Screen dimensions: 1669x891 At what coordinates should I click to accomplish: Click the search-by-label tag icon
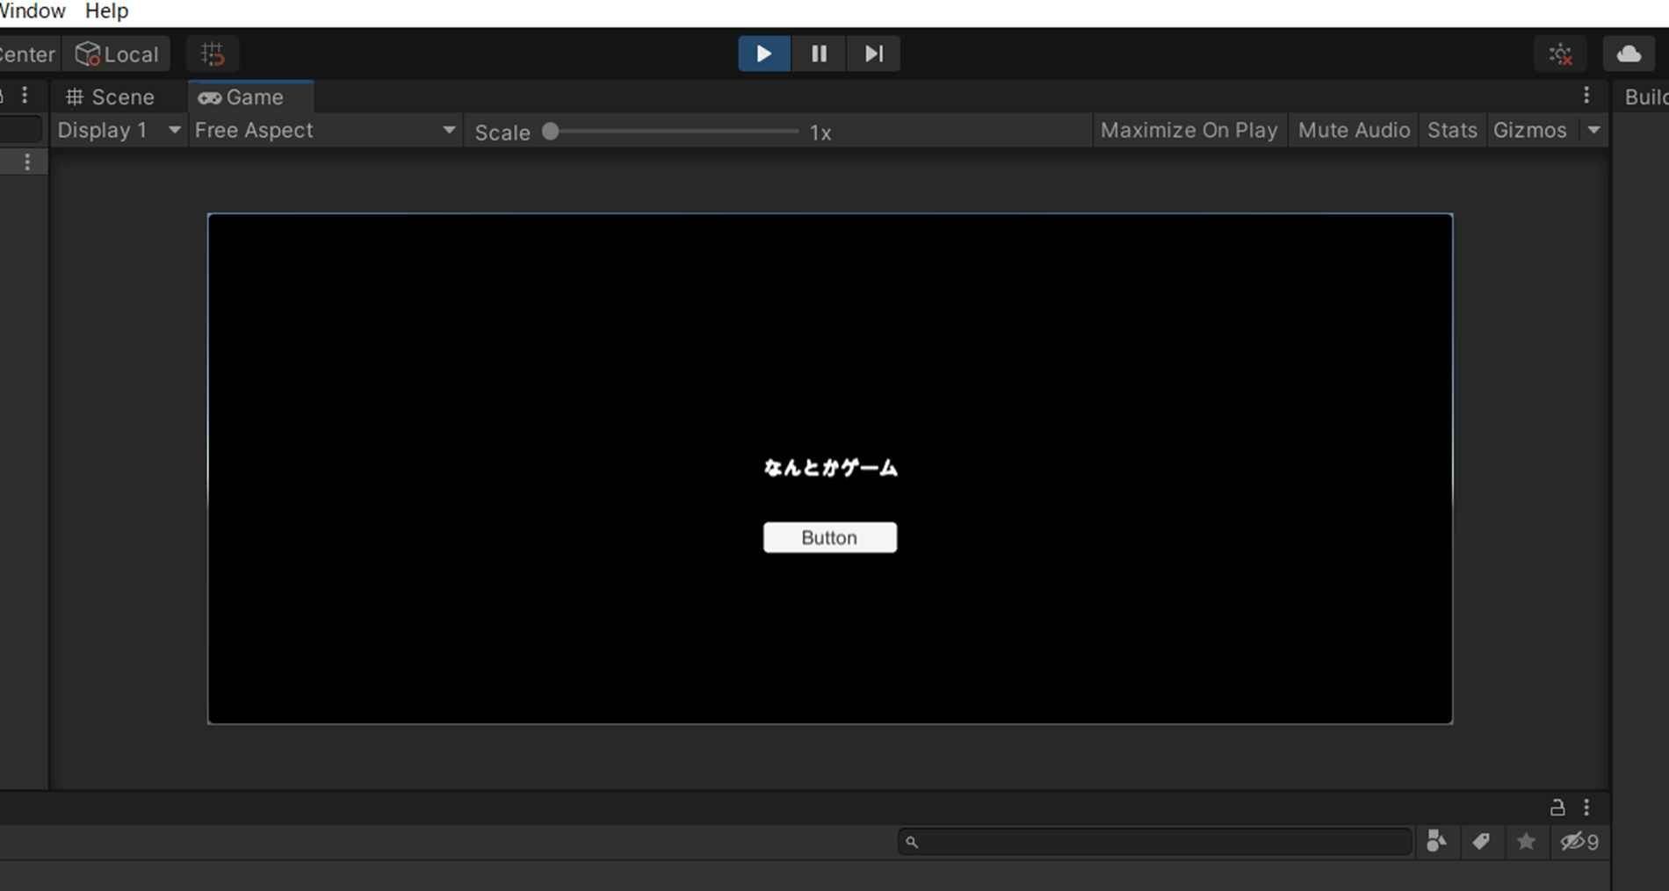click(x=1482, y=841)
